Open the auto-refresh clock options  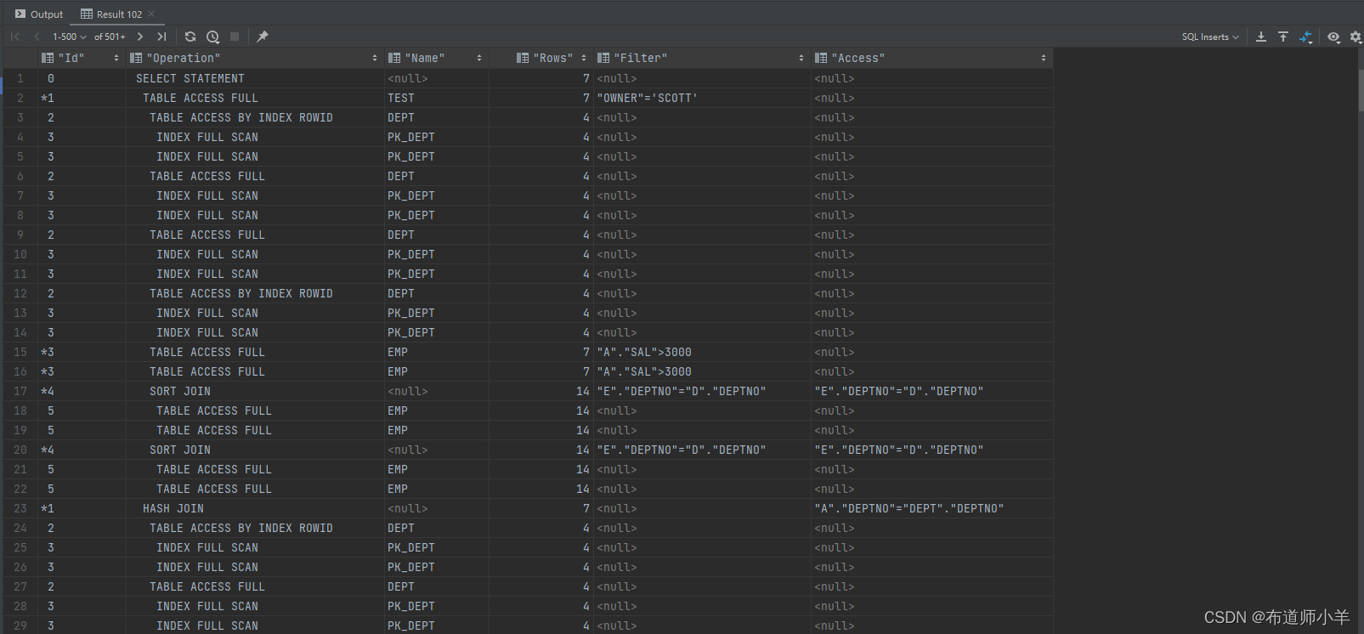[x=212, y=37]
